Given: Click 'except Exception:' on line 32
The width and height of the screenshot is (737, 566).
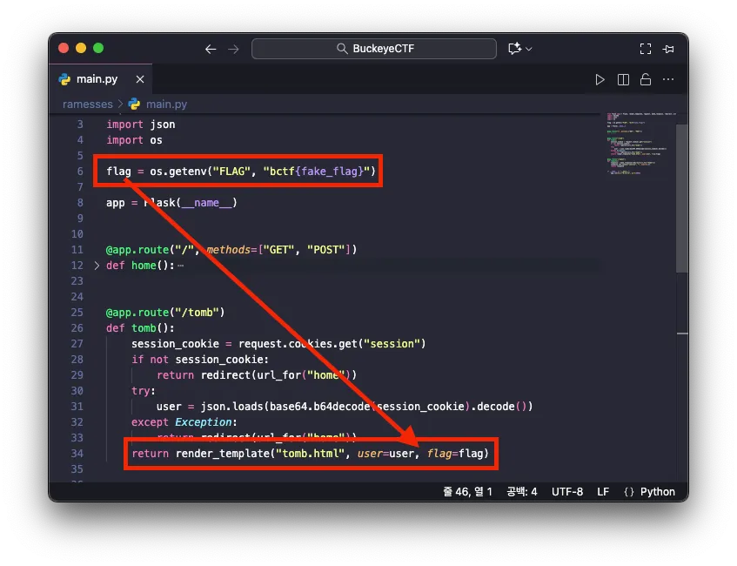Looking at the screenshot, I should [x=184, y=422].
